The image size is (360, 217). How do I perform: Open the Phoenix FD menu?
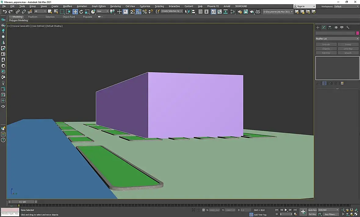click(x=213, y=6)
